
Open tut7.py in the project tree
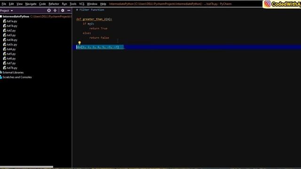click(x=11, y=63)
